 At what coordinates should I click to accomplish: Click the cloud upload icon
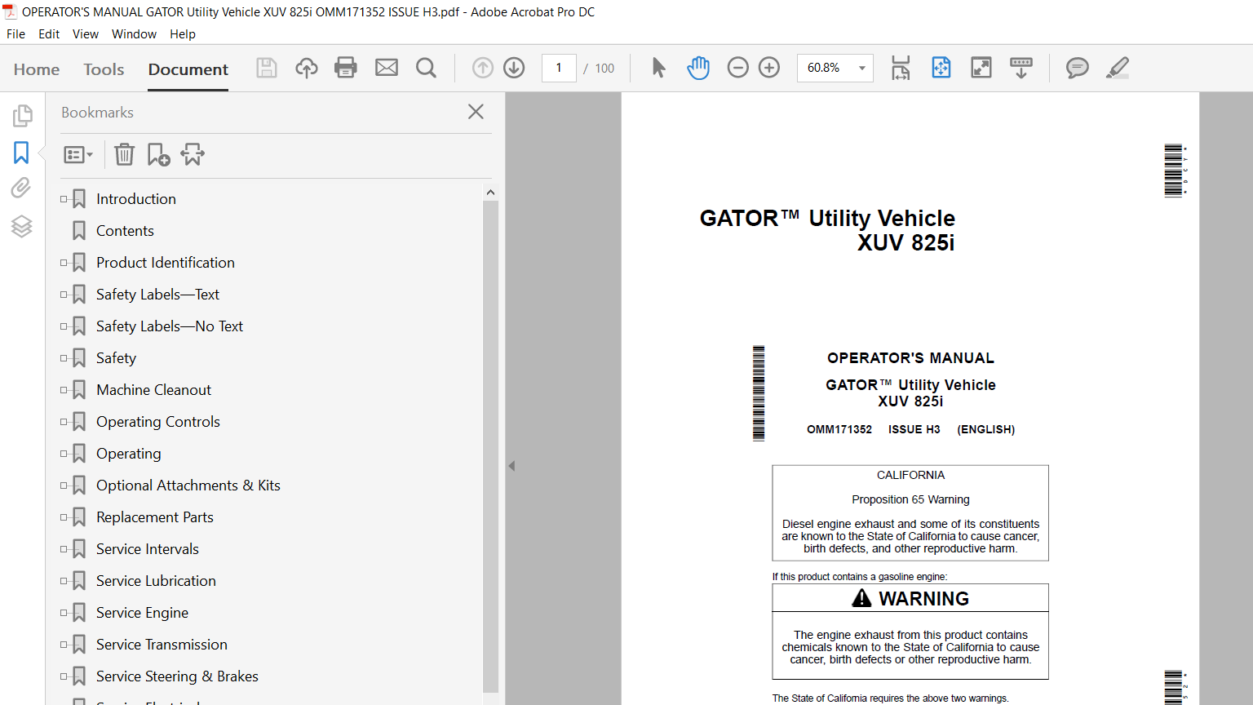[307, 68]
